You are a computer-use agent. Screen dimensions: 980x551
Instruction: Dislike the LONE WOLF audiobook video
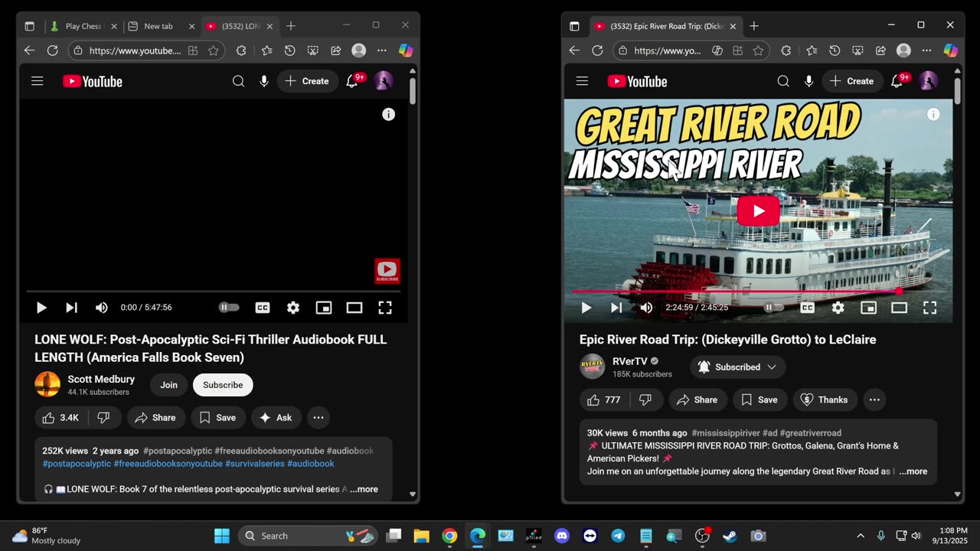point(104,418)
